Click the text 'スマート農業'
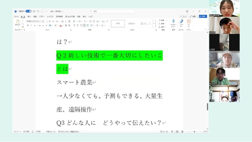 tap(74, 82)
